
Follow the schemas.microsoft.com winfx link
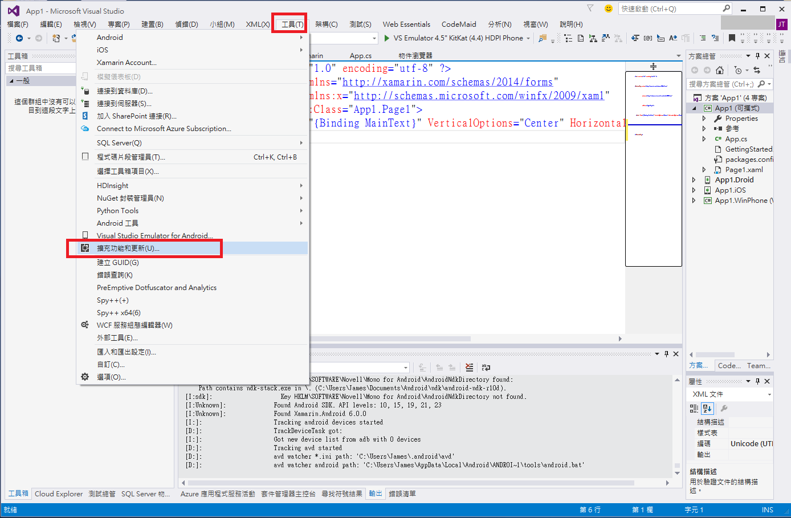pos(479,96)
